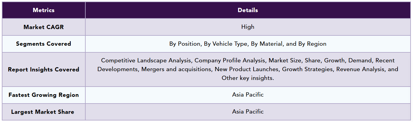Click the New Product Launches phrase
The image size is (413, 122).
pyautogui.click(x=247, y=69)
